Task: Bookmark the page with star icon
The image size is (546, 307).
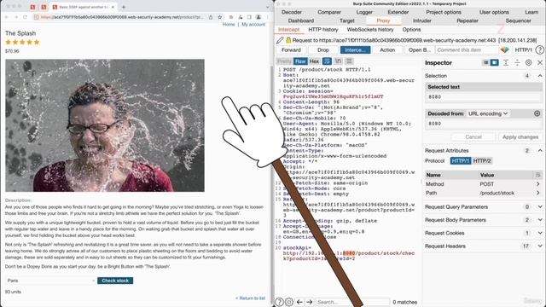Action: point(220,17)
